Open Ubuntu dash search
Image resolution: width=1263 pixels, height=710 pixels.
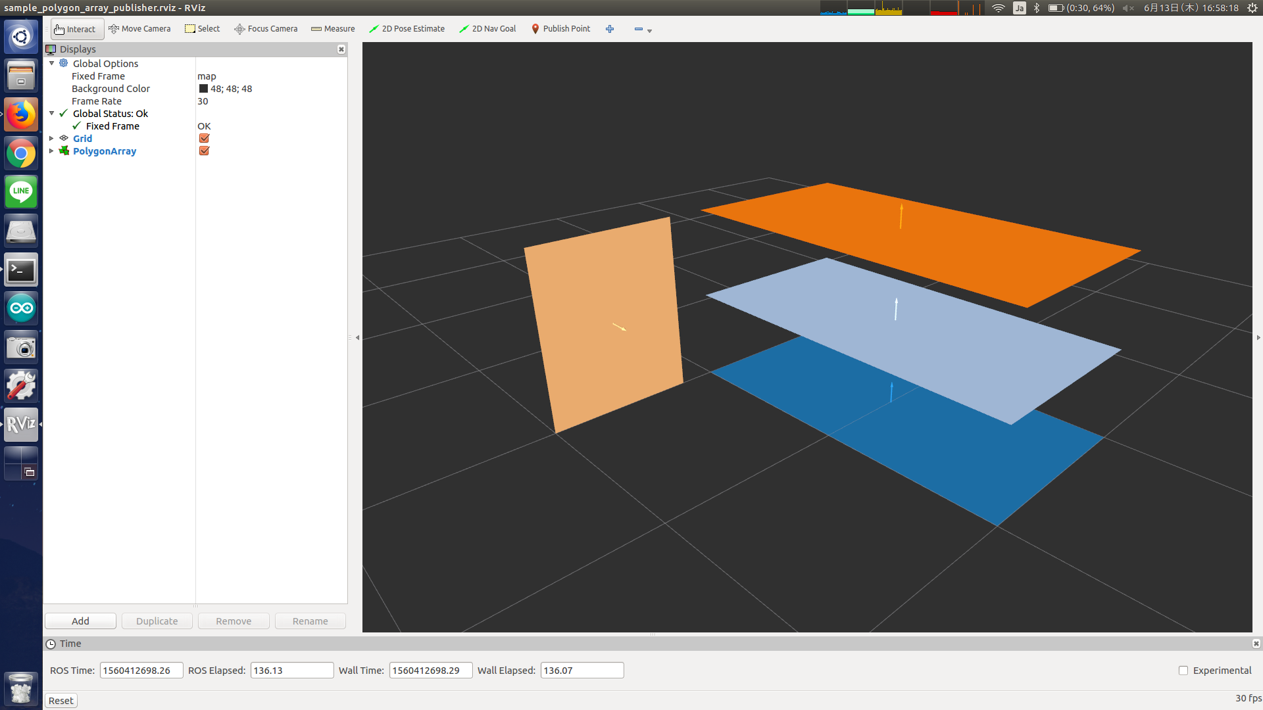(x=21, y=37)
